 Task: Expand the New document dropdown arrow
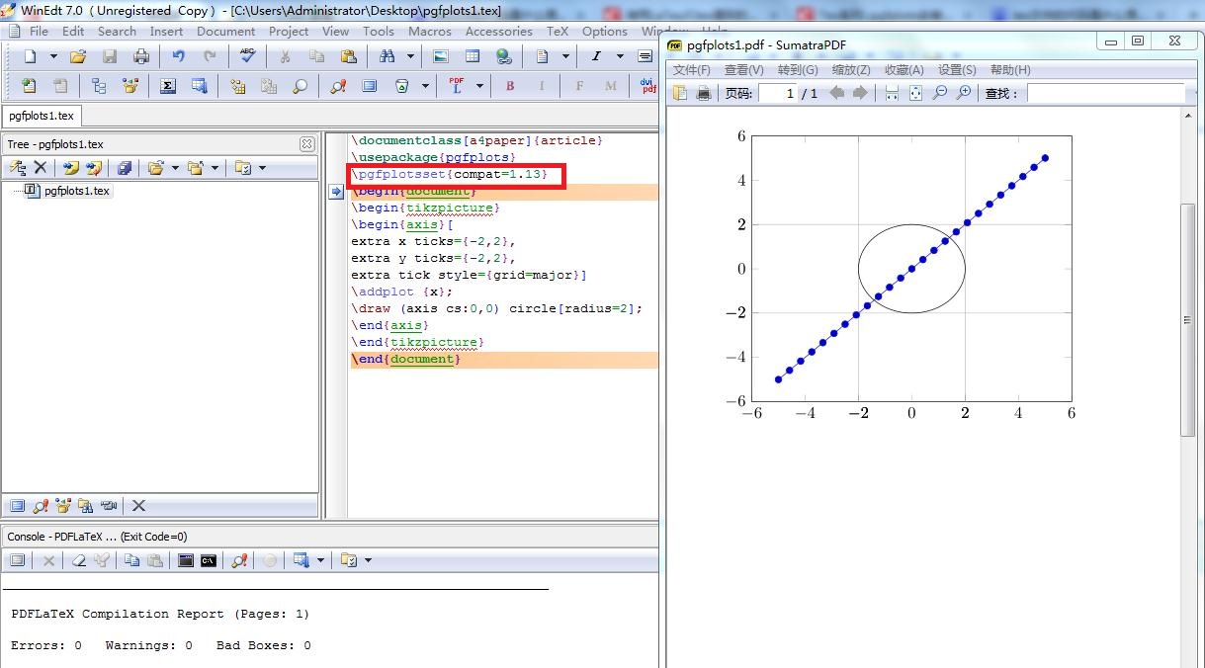click(53, 56)
